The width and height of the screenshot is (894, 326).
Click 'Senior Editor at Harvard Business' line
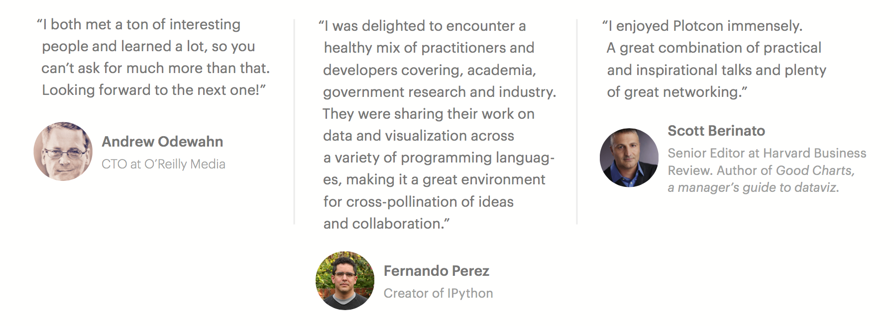tap(767, 153)
